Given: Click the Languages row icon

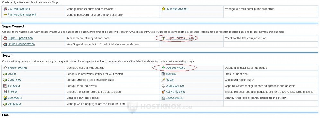Looking at the screenshot, I should [x=5, y=104].
